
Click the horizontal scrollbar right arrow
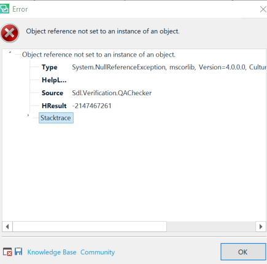pos(261,227)
